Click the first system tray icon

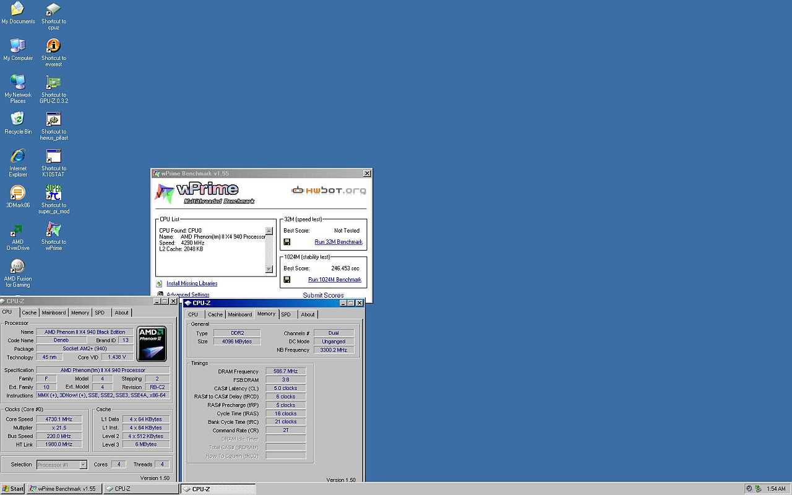749,489
